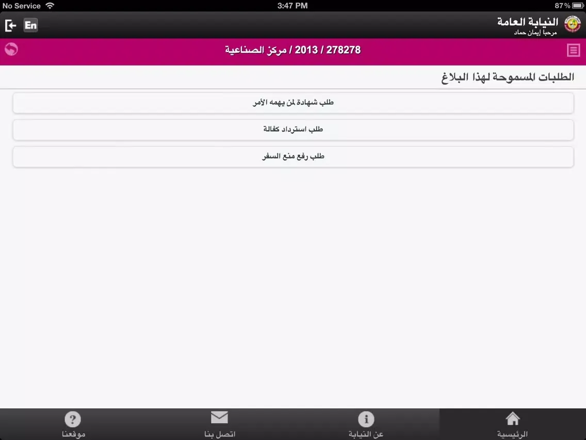
Task: Tap the Public Prosecution emblem logo
Action: [572, 24]
